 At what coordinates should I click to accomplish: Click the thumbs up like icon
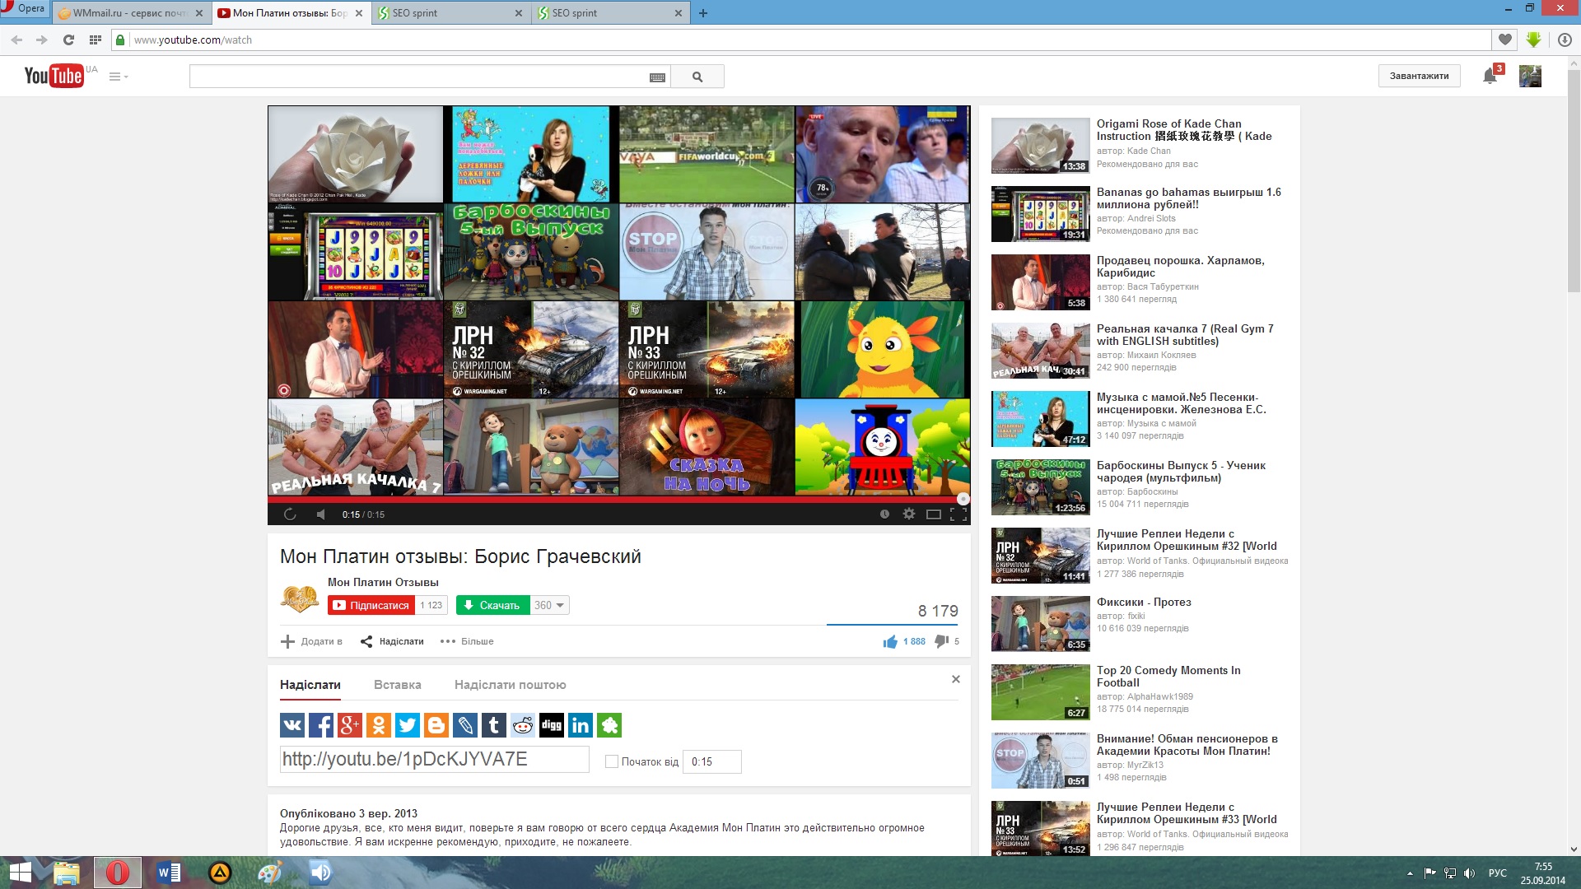point(890,641)
